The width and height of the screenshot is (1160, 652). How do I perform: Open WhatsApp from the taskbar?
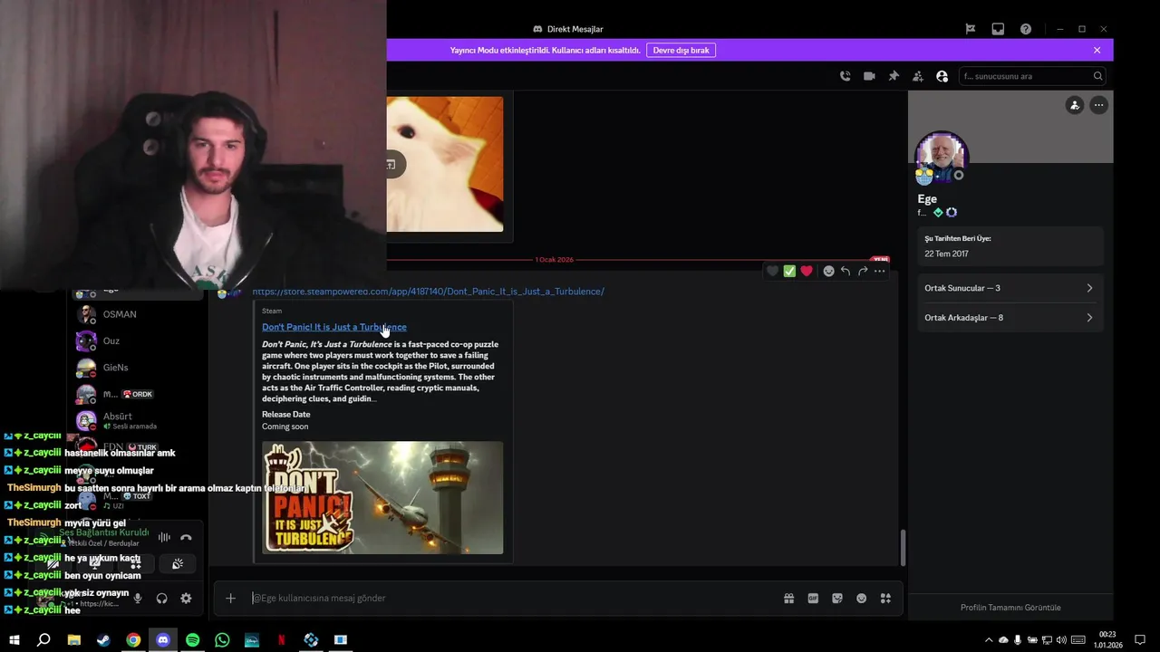pyautogui.click(x=222, y=640)
